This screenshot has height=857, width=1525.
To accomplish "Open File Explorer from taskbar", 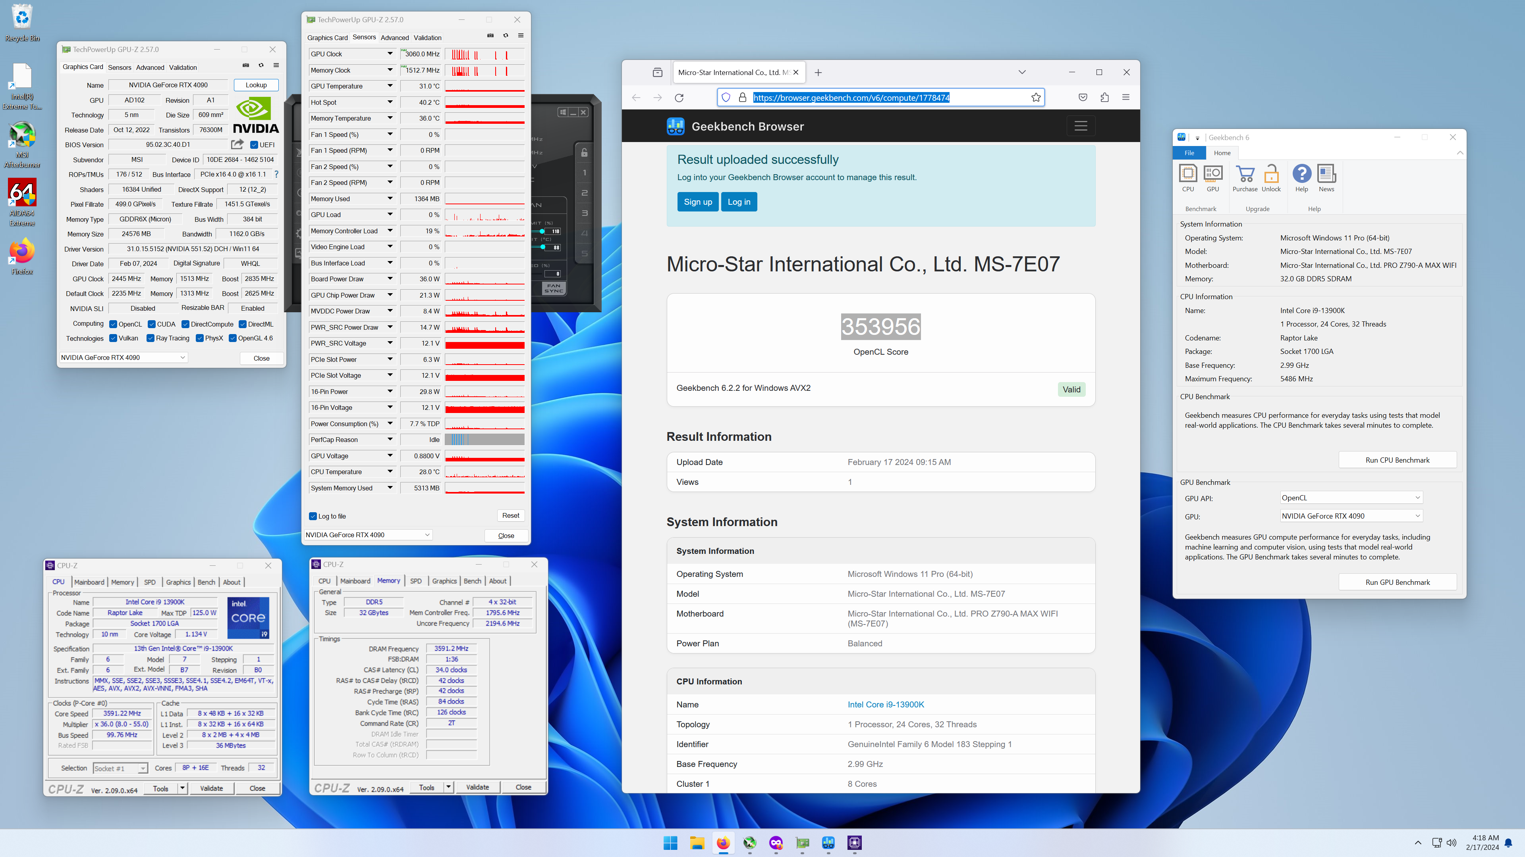I will 697,843.
